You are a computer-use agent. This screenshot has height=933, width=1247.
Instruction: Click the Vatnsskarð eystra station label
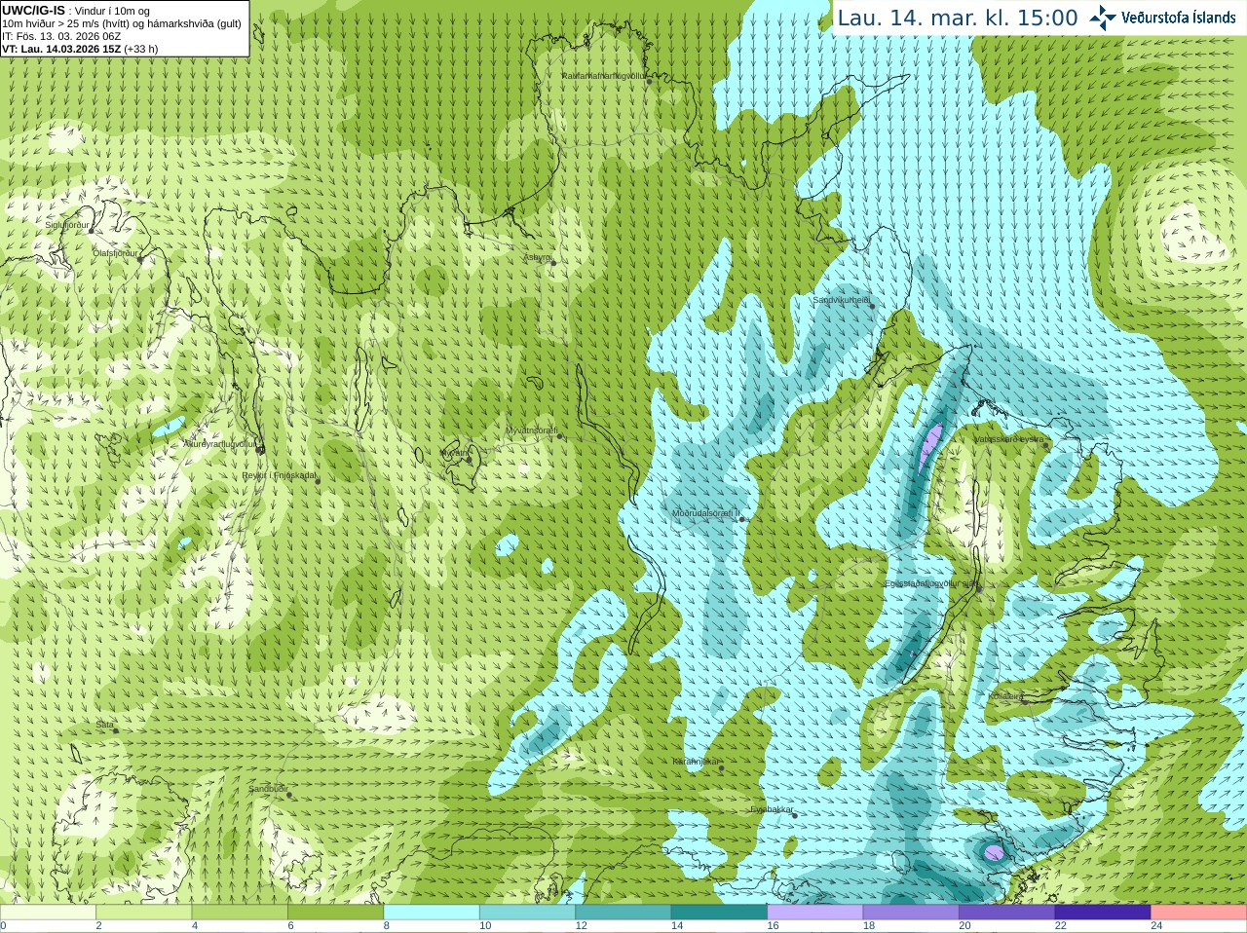(1009, 439)
